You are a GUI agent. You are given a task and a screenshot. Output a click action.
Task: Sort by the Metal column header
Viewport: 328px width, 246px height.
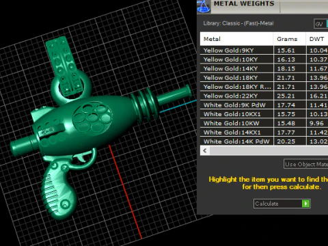tap(236, 39)
